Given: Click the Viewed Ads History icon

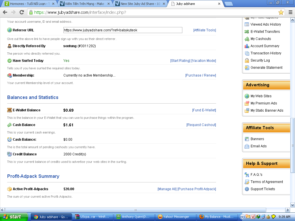Looking at the screenshot, I should 247,24.
